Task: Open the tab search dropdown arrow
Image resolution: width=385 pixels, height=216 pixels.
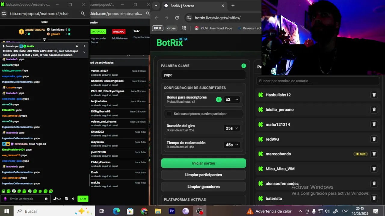Action: pos(156,6)
